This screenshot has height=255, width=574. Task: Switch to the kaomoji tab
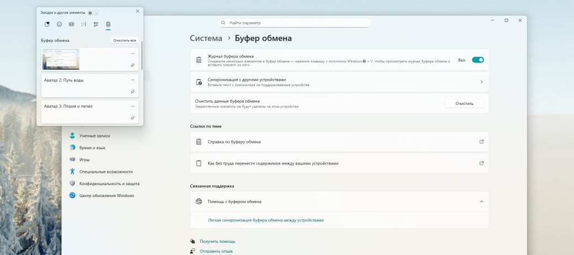(83, 24)
